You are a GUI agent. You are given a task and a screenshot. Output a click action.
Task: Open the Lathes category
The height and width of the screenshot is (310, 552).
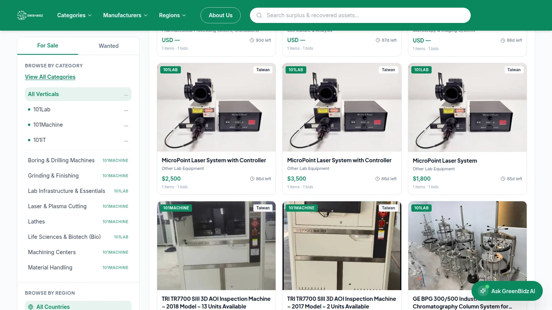[x=78, y=222]
